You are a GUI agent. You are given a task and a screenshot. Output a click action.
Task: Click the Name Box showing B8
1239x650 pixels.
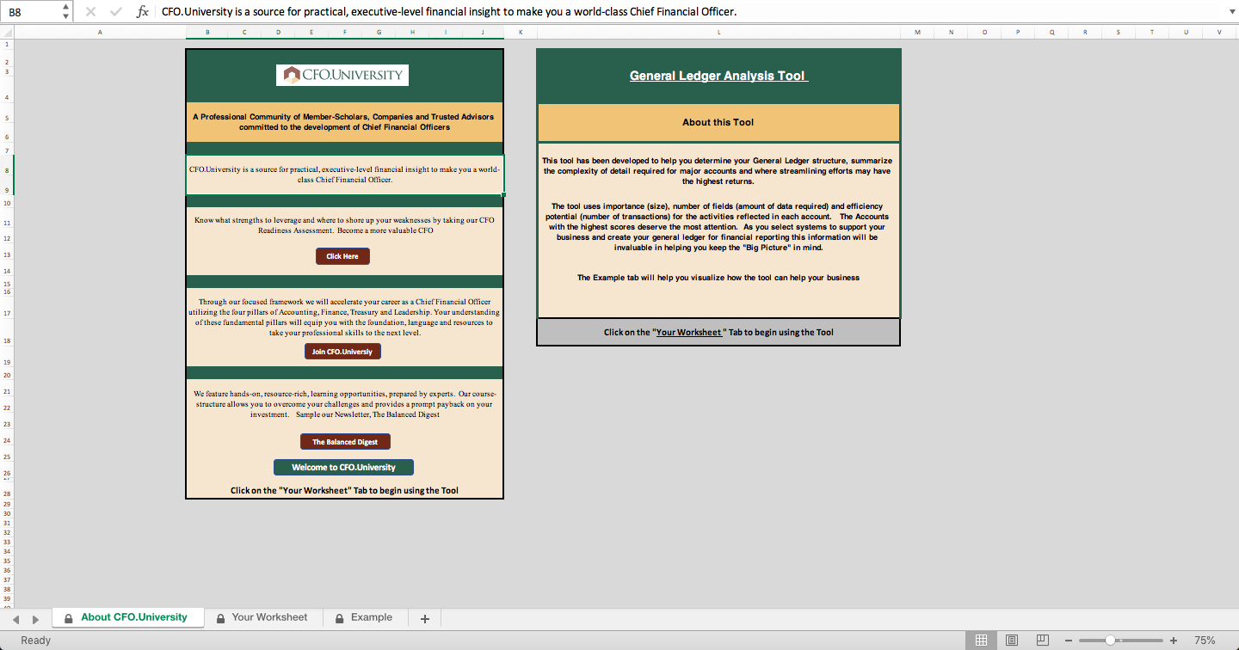point(31,12)
